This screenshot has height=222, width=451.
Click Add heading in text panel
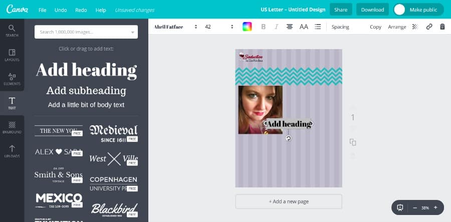click(x=86, y=70)
